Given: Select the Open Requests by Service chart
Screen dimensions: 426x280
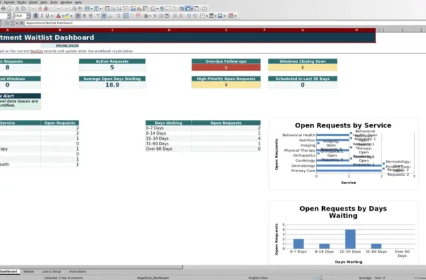Looking at the screenshot, I should [343, 154].
